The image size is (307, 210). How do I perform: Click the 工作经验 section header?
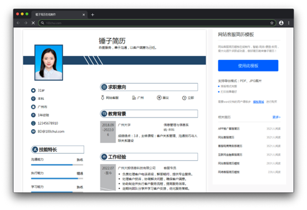149,157
